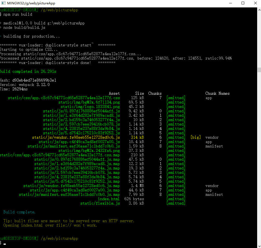Click static/js/0.897d1768886ef5044aff.js.map asset
The width and height of the screenshot is (261, 248).
[x=77, y=159]
